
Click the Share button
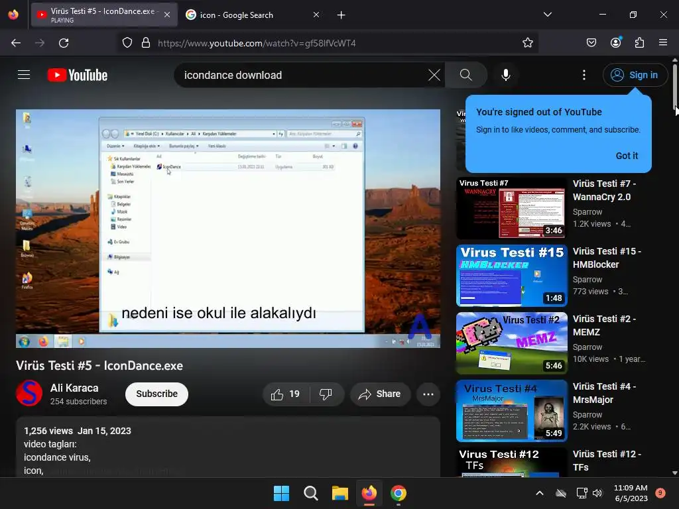(x=380, y=394)
